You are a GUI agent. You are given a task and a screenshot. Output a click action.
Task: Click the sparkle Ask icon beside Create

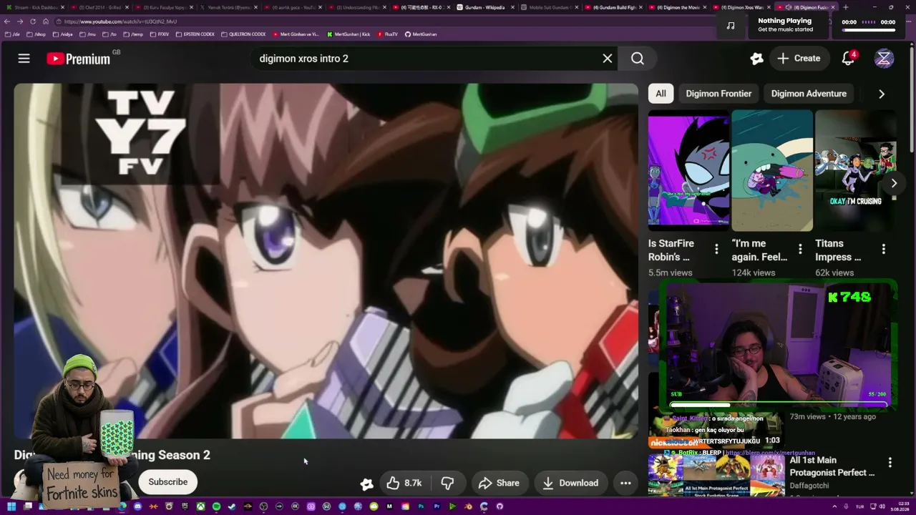(x=756, y=59)
